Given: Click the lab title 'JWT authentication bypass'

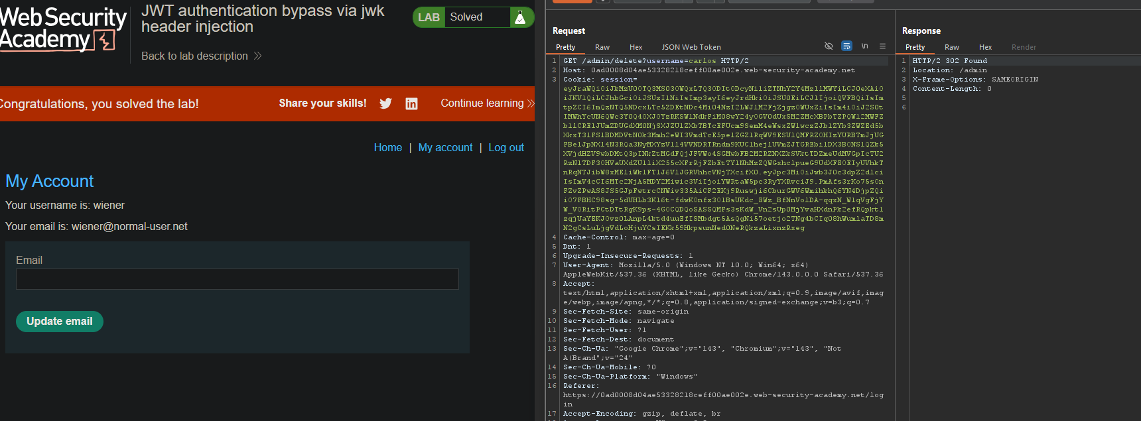Looking at the screenshot, I should point(263,19).
